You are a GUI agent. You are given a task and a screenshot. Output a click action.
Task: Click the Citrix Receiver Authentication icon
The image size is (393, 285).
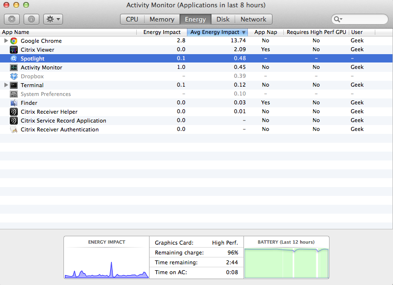click(14, 129)
